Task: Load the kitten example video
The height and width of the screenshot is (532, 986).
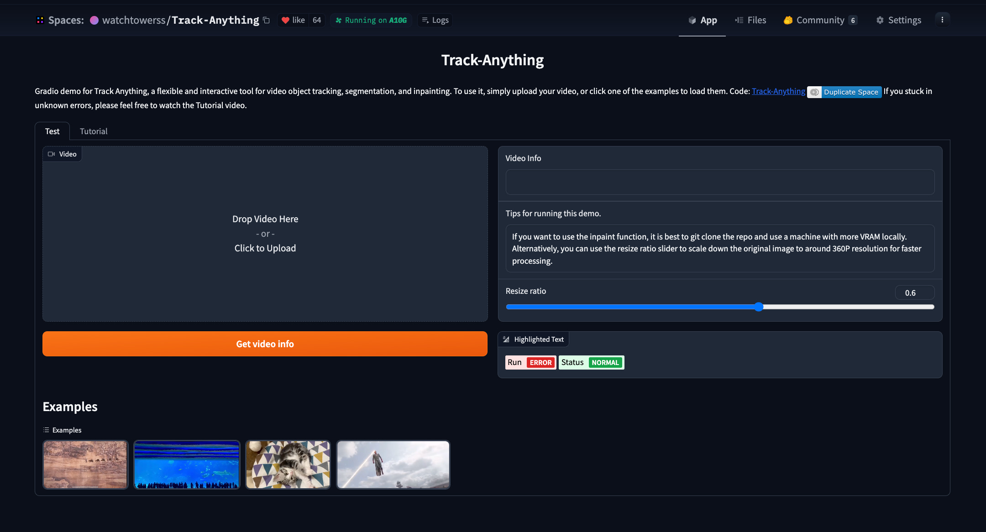Action: pos(288,464)
